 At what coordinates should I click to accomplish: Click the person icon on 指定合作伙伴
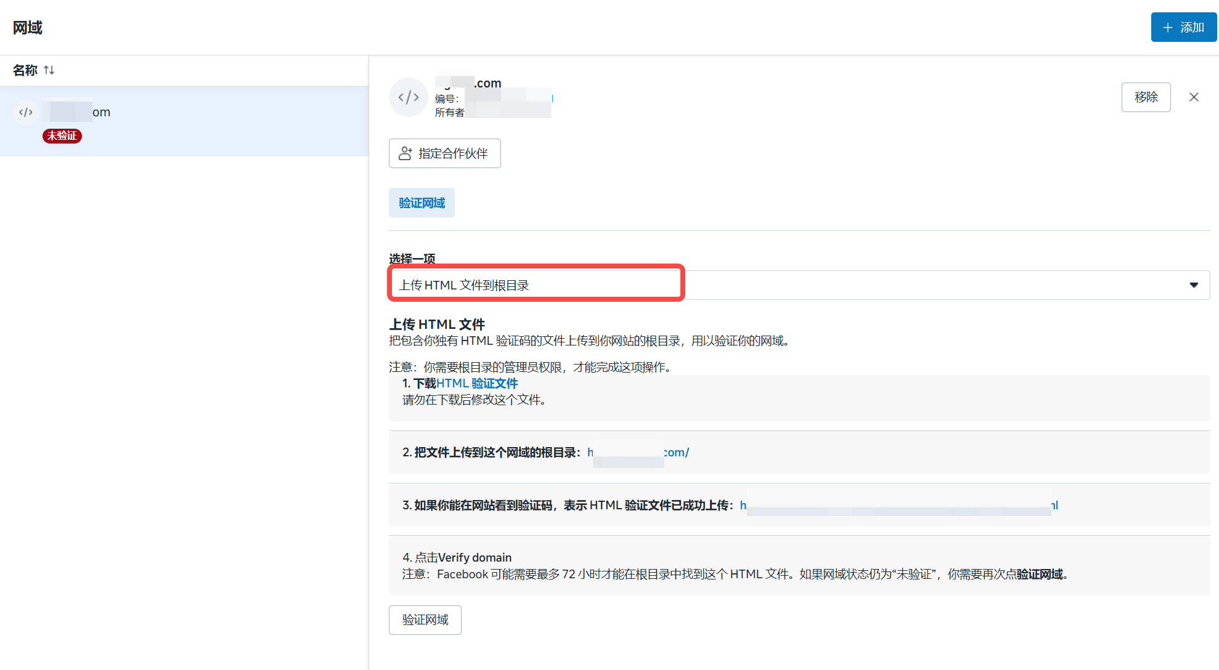405,153
